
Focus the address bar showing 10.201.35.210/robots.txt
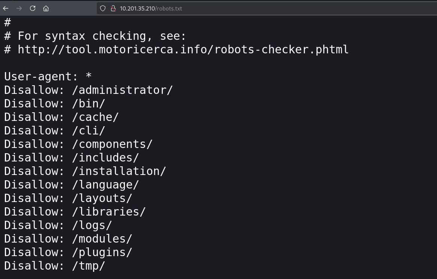coord(151,8)
